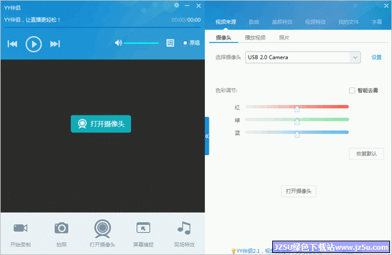392x255 pixels.
Task: Click the 选择摄像头 label
Action: click(228, 57)
